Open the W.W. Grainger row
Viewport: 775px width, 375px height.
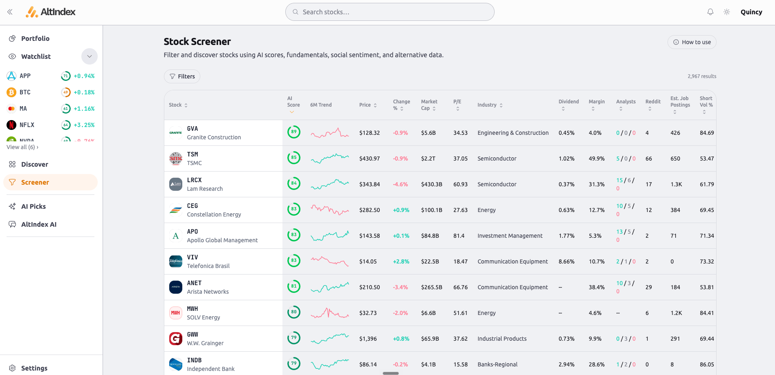click(x=440, y=339)
